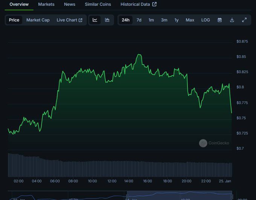Switch to the Overview tab

[19, 5]
